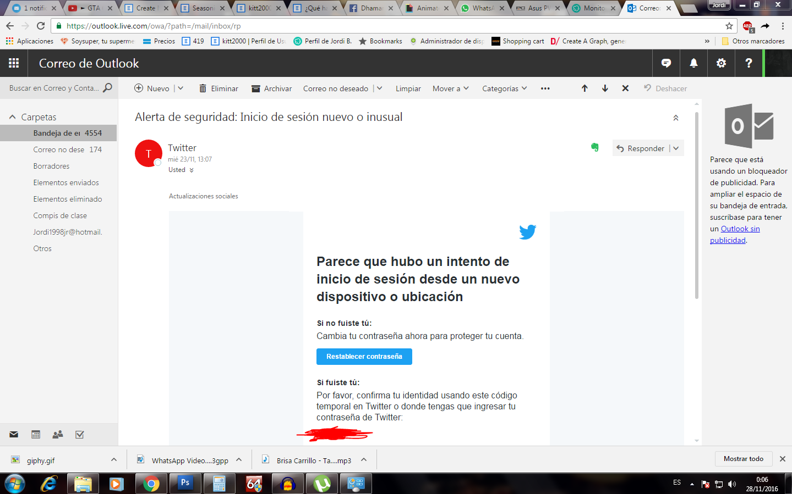
Task: Create new mail with Nuevo
Action: tap(152, 88)
